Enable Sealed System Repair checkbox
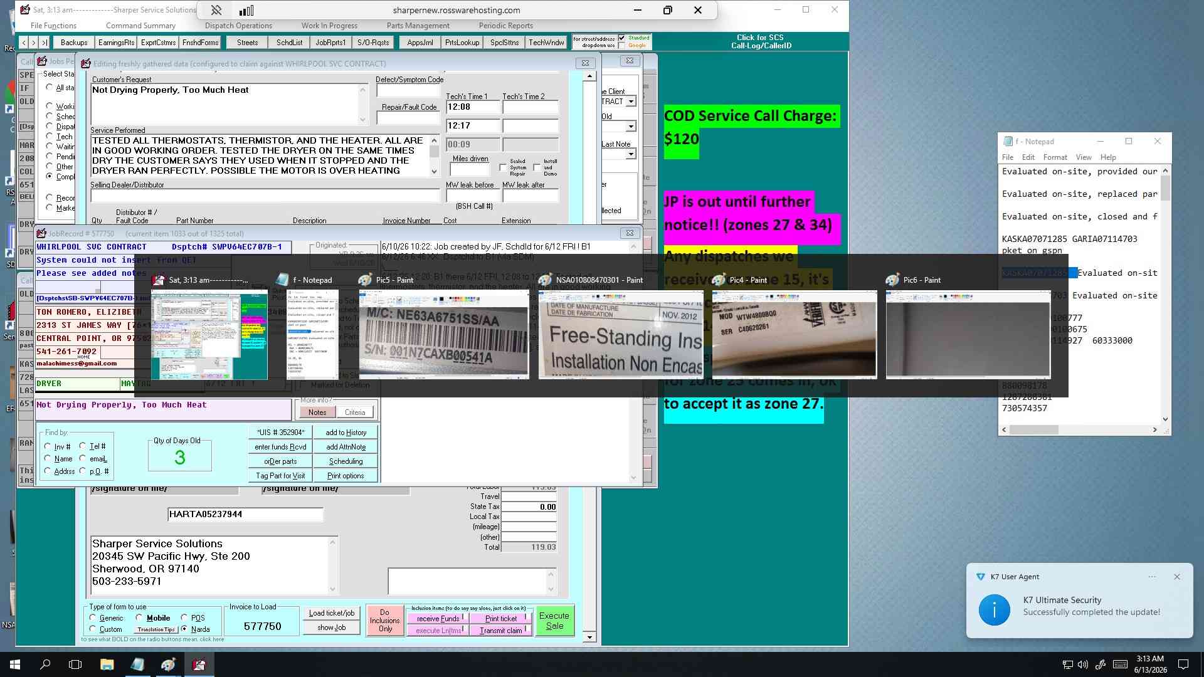Screen dimensions: 1204x677 [503, 167]
